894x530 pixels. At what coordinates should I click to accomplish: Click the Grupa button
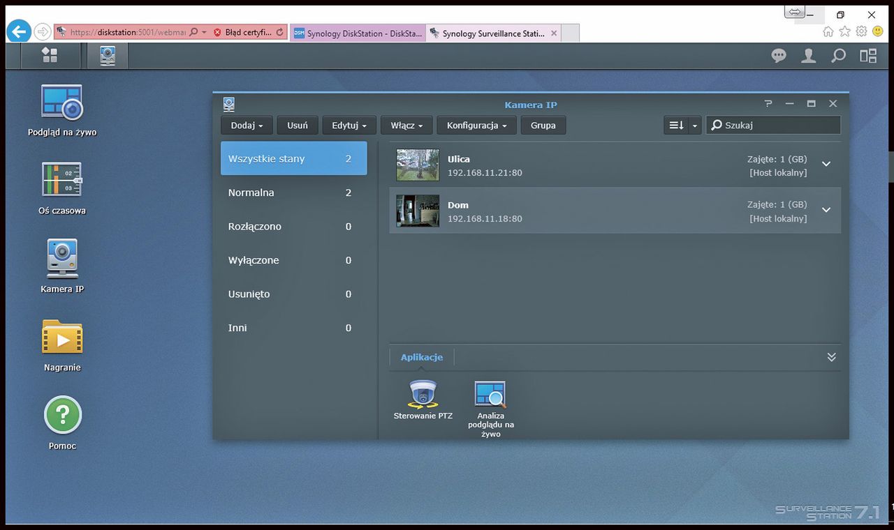pyautogui.click(x=543, y=126)
